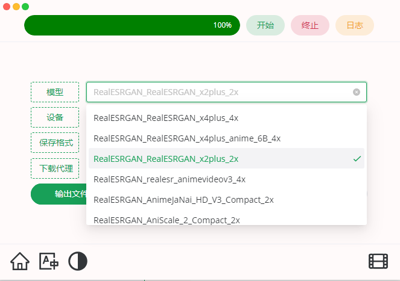
Task: Open the 日志 log button
Action: pos(355,25)
